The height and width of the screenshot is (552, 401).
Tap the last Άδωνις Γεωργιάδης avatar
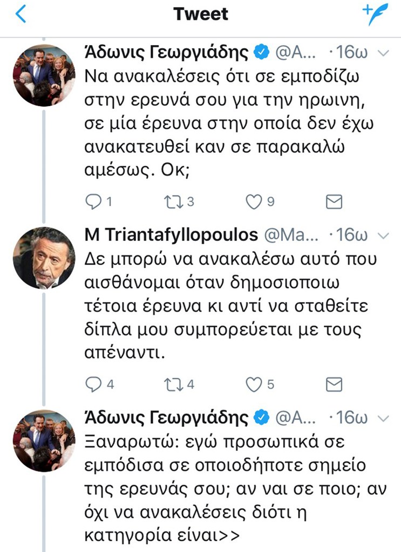[x=44, y=440]
